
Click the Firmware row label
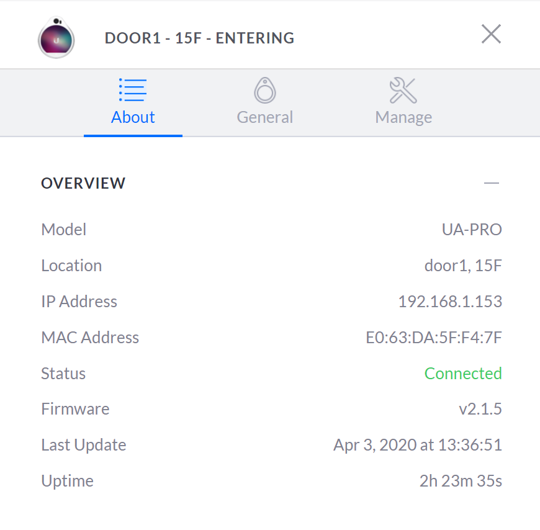(76, 409)
